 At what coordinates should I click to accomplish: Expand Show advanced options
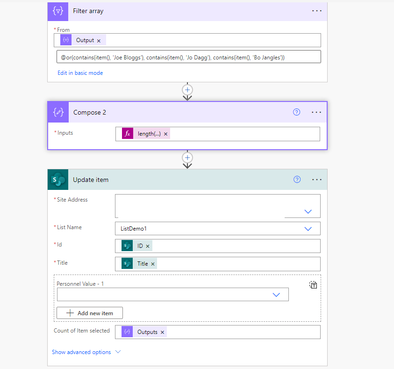tap(86, 352)
